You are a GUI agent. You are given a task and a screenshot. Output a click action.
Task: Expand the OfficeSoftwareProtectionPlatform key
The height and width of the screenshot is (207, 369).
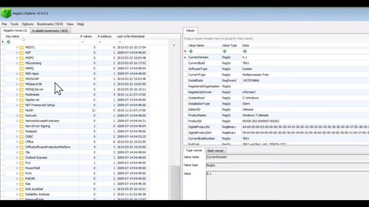click(x=17, y=147)
